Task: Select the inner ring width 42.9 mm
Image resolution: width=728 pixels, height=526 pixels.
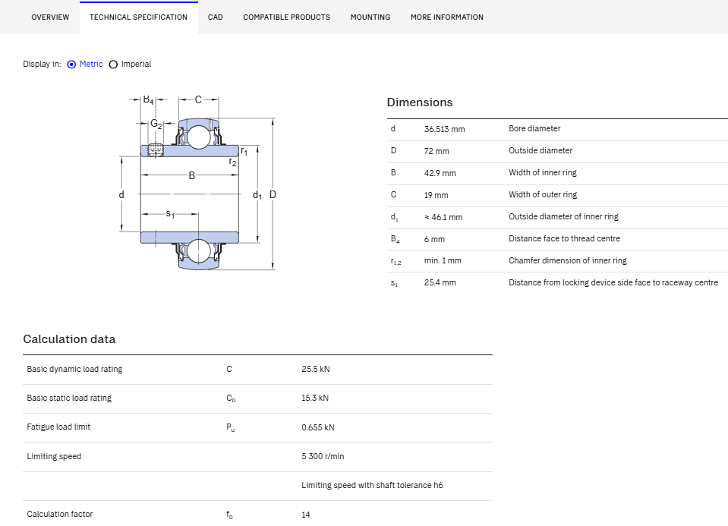Action: (x=440, y=173)
